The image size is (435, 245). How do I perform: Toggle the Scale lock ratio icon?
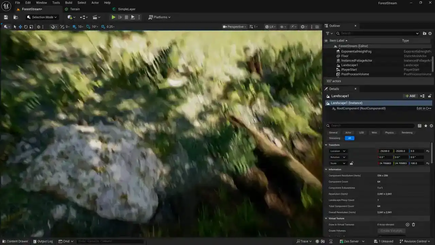[x=351, y=163]
